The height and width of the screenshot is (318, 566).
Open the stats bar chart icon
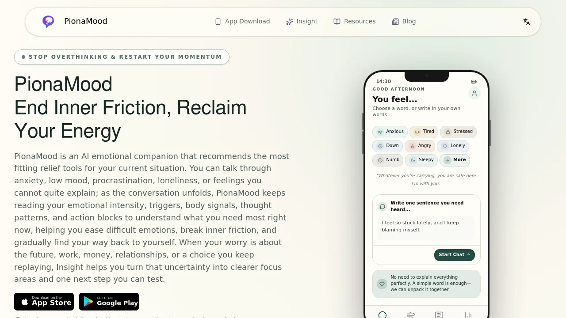[x=468, y=314]
